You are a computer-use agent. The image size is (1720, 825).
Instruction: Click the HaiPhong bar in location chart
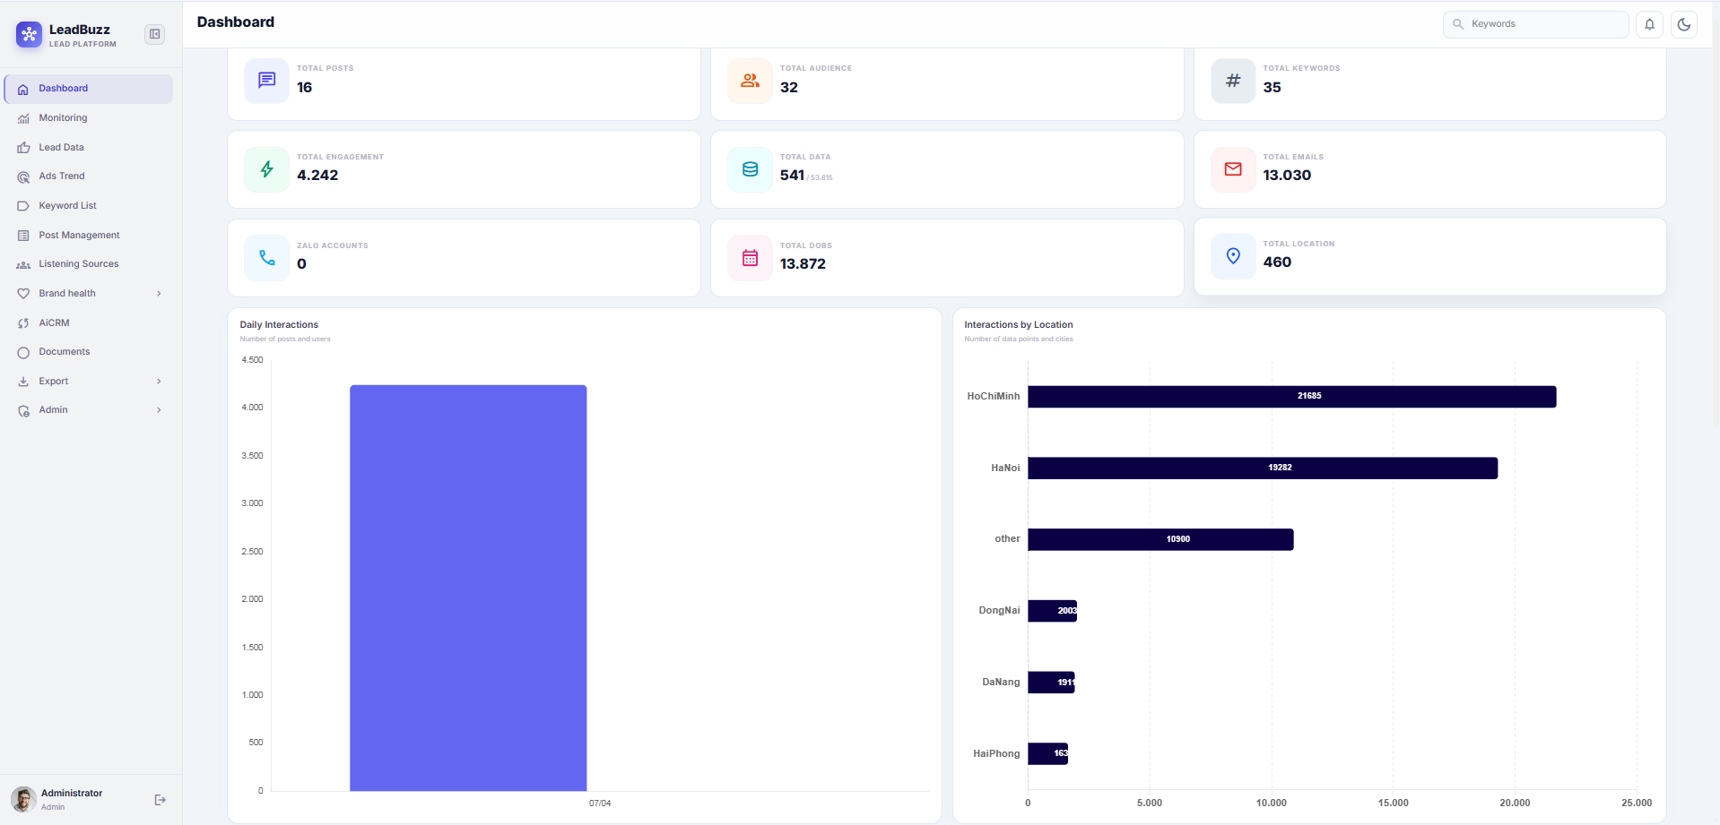point(1047,753)
